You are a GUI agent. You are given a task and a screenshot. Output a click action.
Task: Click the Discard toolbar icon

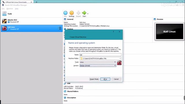coord(78,14)
